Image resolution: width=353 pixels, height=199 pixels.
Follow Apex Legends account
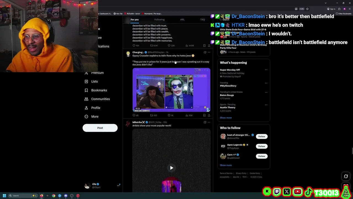point(261,146)
